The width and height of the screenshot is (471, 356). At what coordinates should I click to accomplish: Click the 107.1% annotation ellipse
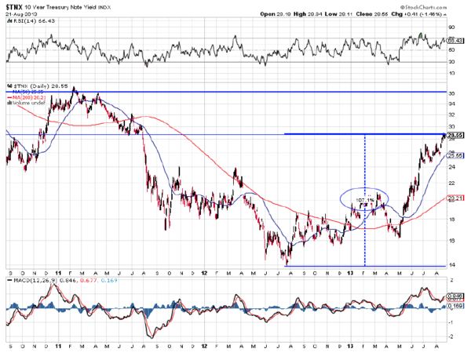(363, 199)
